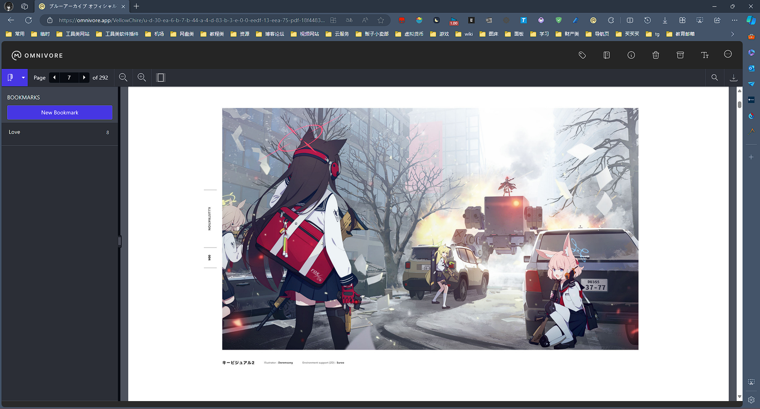Select the ブルーアーカイブ オフィシャル tab
This screenshot has width=760, height=409.
pos(82,6)
